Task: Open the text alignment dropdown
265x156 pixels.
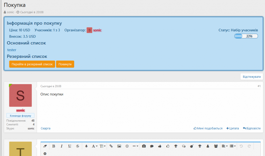Action: click(x=225, y=146)
